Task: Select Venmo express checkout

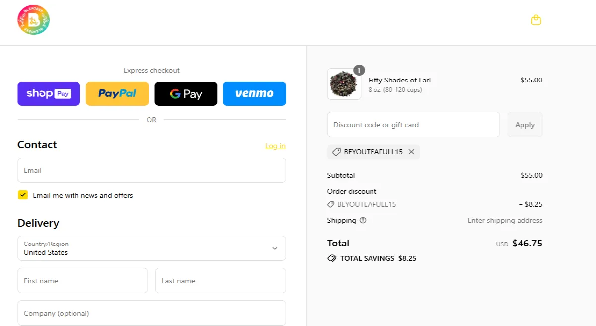Action: point(254,93)
